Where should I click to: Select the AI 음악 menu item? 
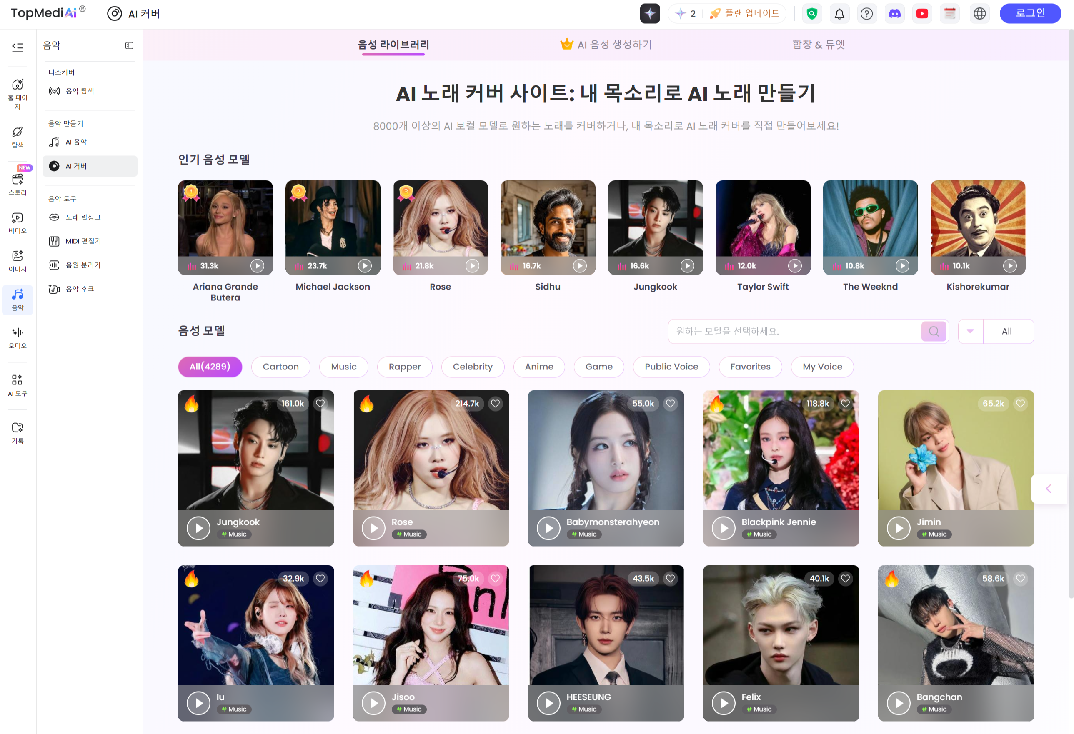(90, 142)
